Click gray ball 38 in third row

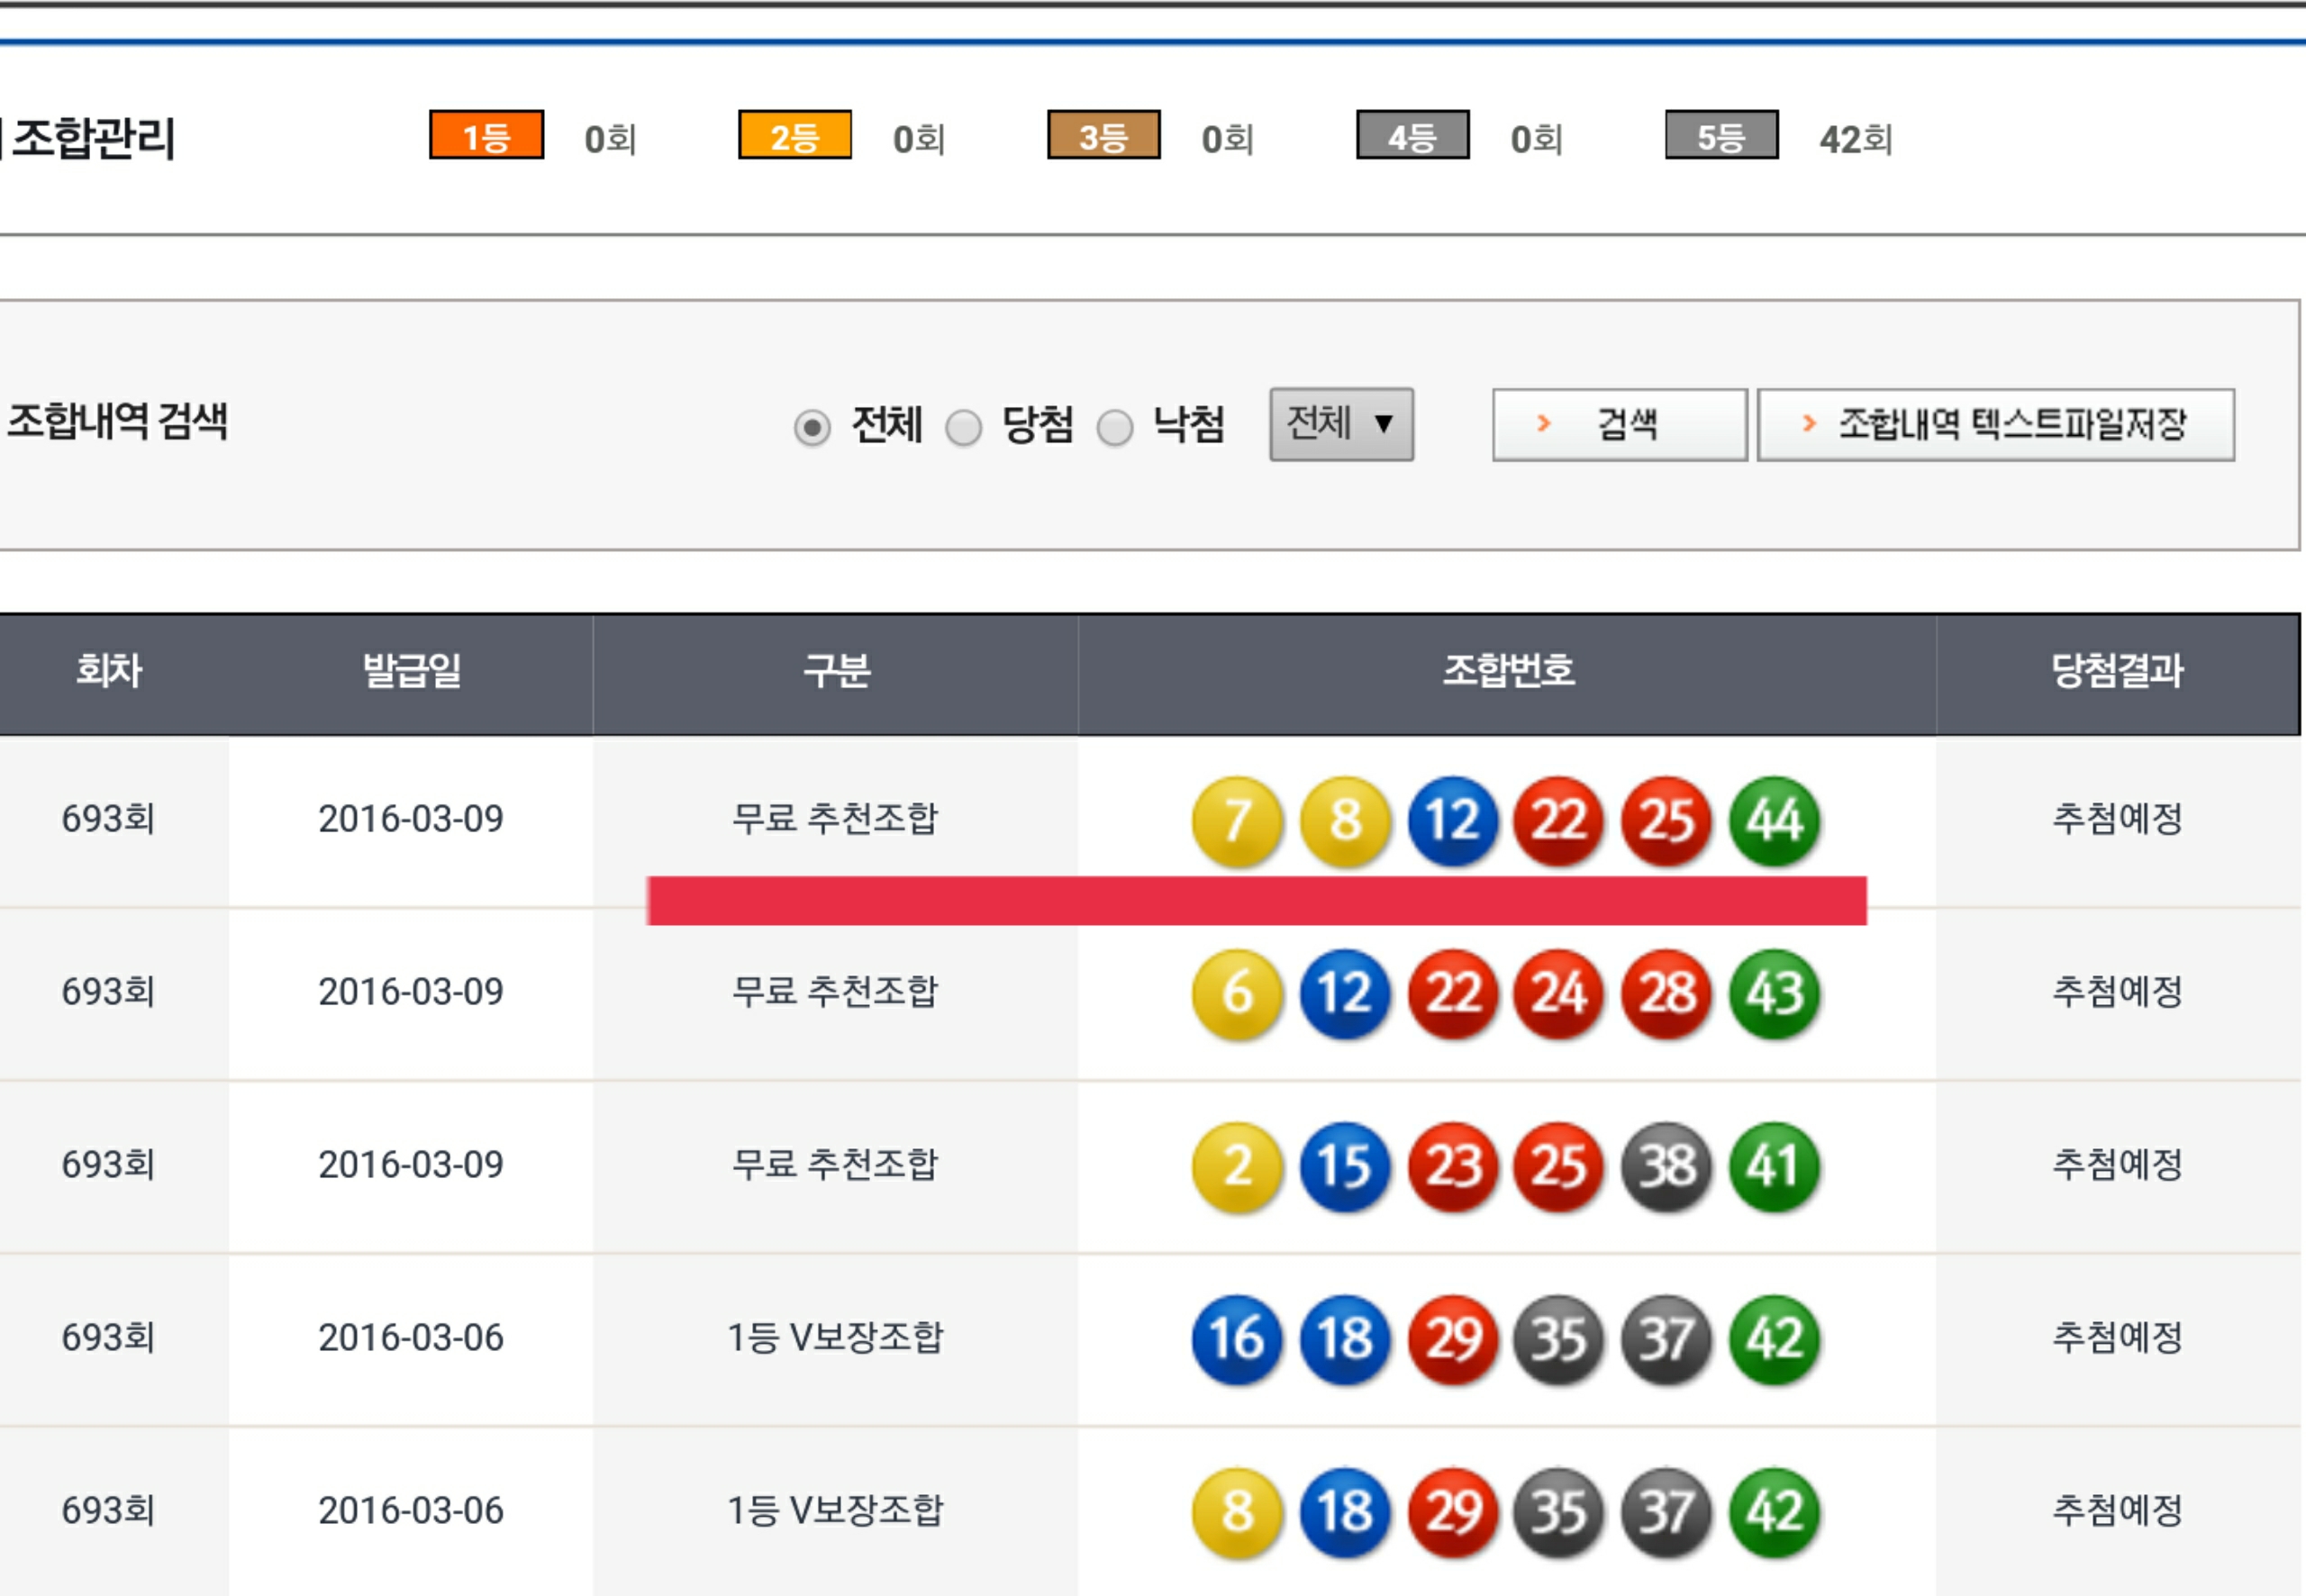click(1666, 1166)
